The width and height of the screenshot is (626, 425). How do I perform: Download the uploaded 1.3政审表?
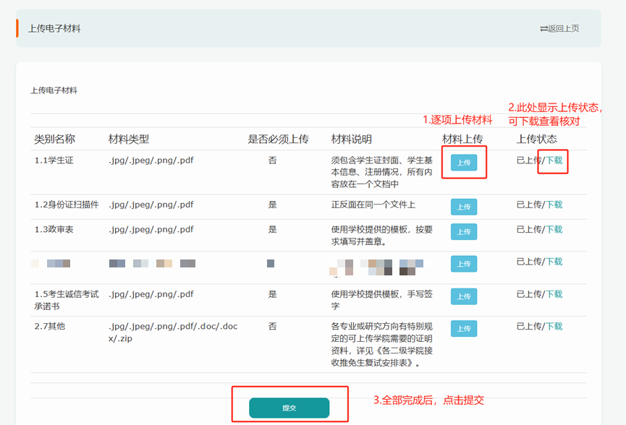tap(554, 230)
